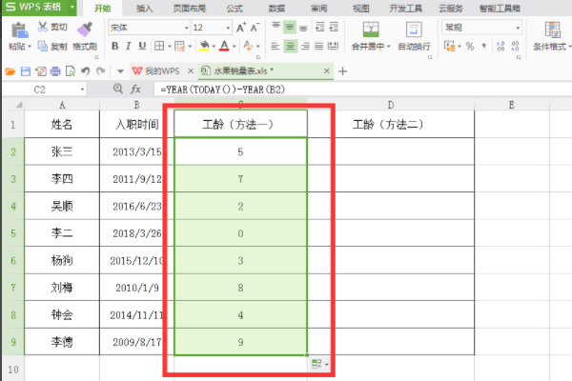Close the 我的WPS tab
Viewport: 572px width, 381px height.
pyautogui.click(x=191, y=71)
